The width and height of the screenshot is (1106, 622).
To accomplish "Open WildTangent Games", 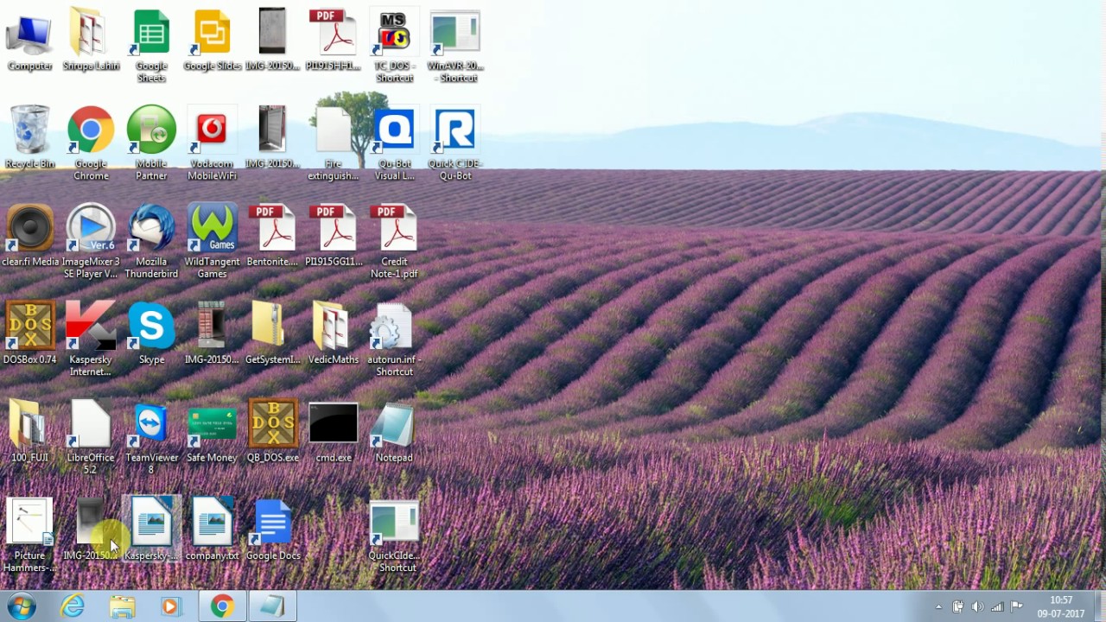I will [x=212, y=241].
